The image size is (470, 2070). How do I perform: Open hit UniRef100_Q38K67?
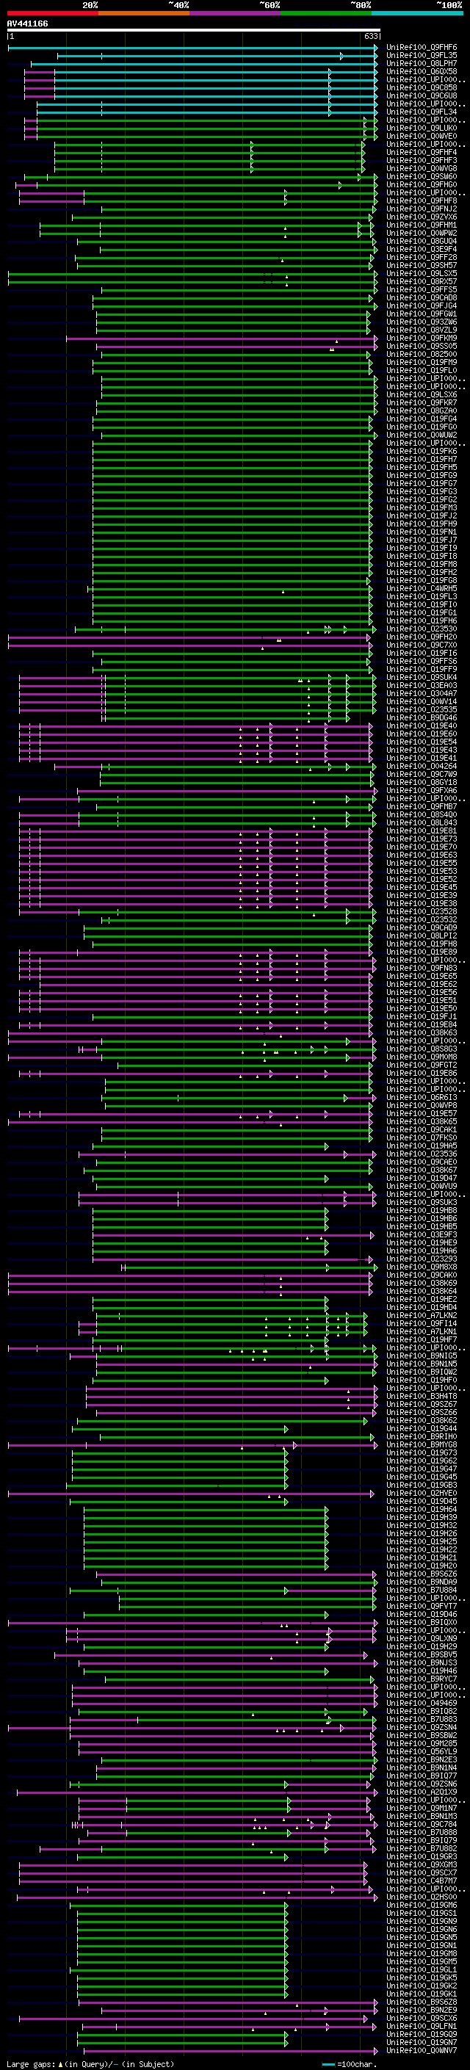[422, 1170]
